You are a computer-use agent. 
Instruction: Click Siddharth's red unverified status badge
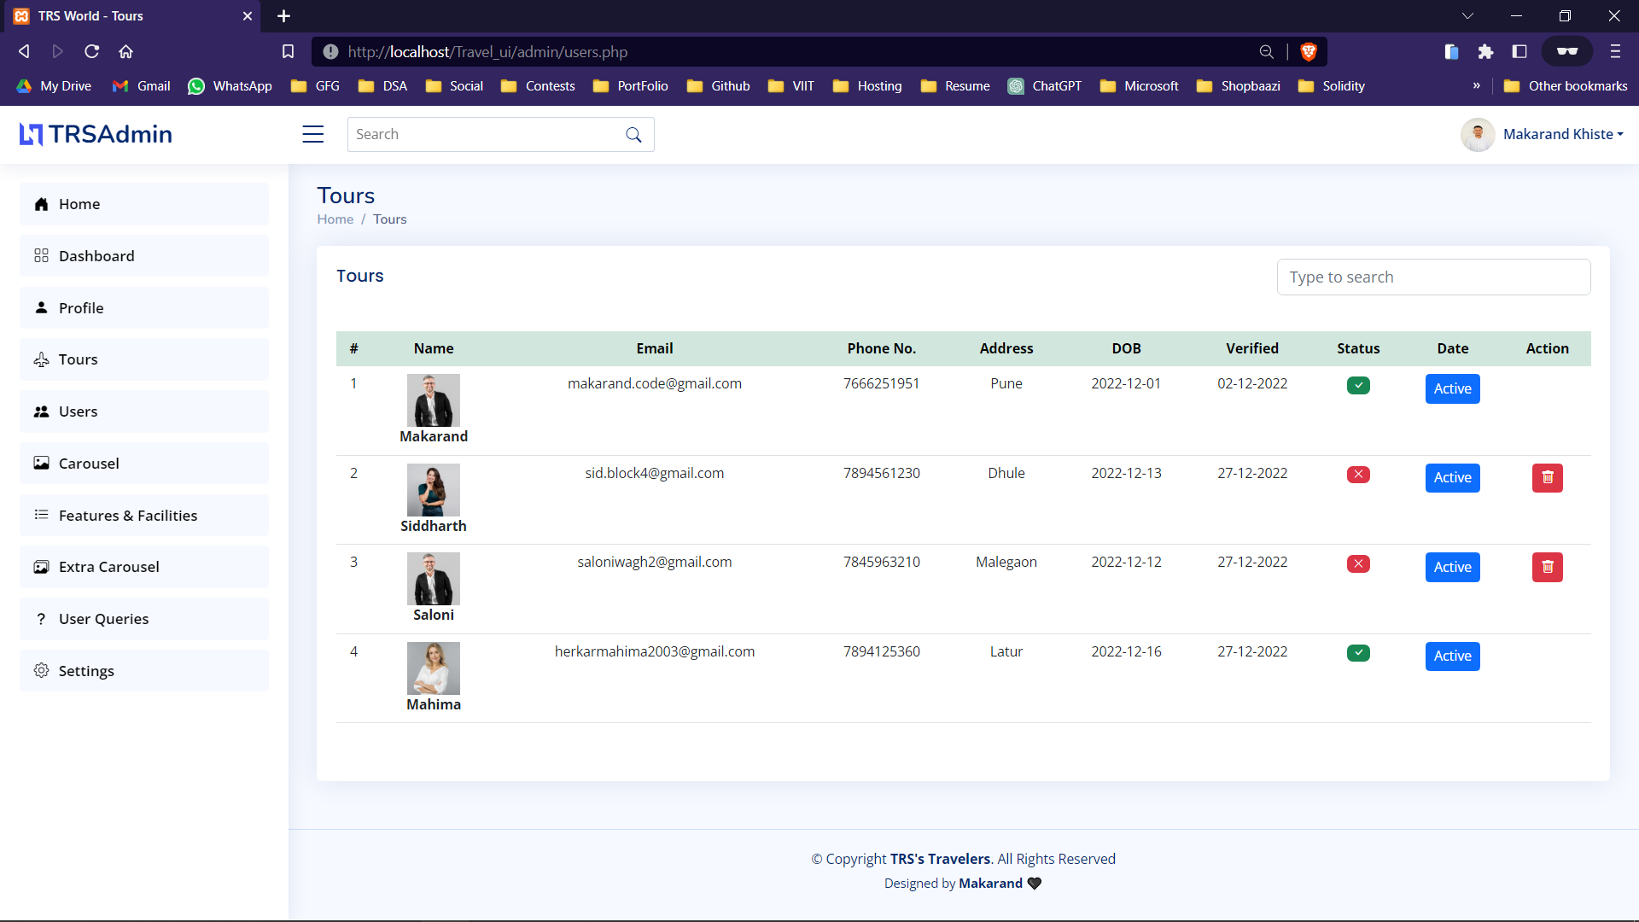click(1358, 475)
